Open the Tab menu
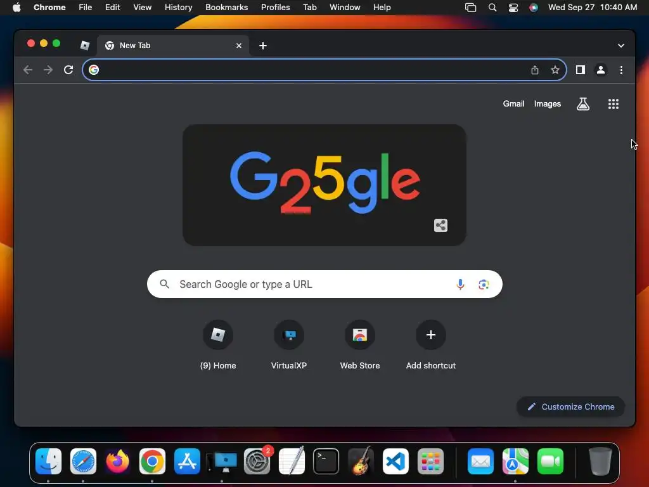This screenshot has height=487, width=649. click(x=309, y=8)
